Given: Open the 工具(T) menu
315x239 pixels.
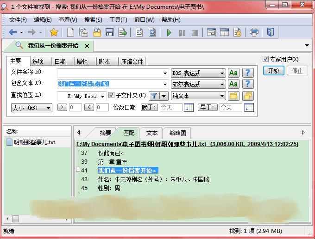Looking at the screenshot, I should tap(118, 20).
